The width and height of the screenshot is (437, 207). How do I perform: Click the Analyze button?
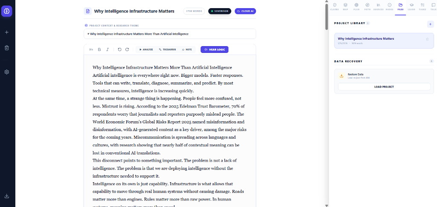(146, 50)
